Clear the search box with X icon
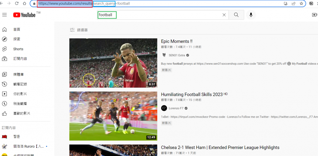 224,15
